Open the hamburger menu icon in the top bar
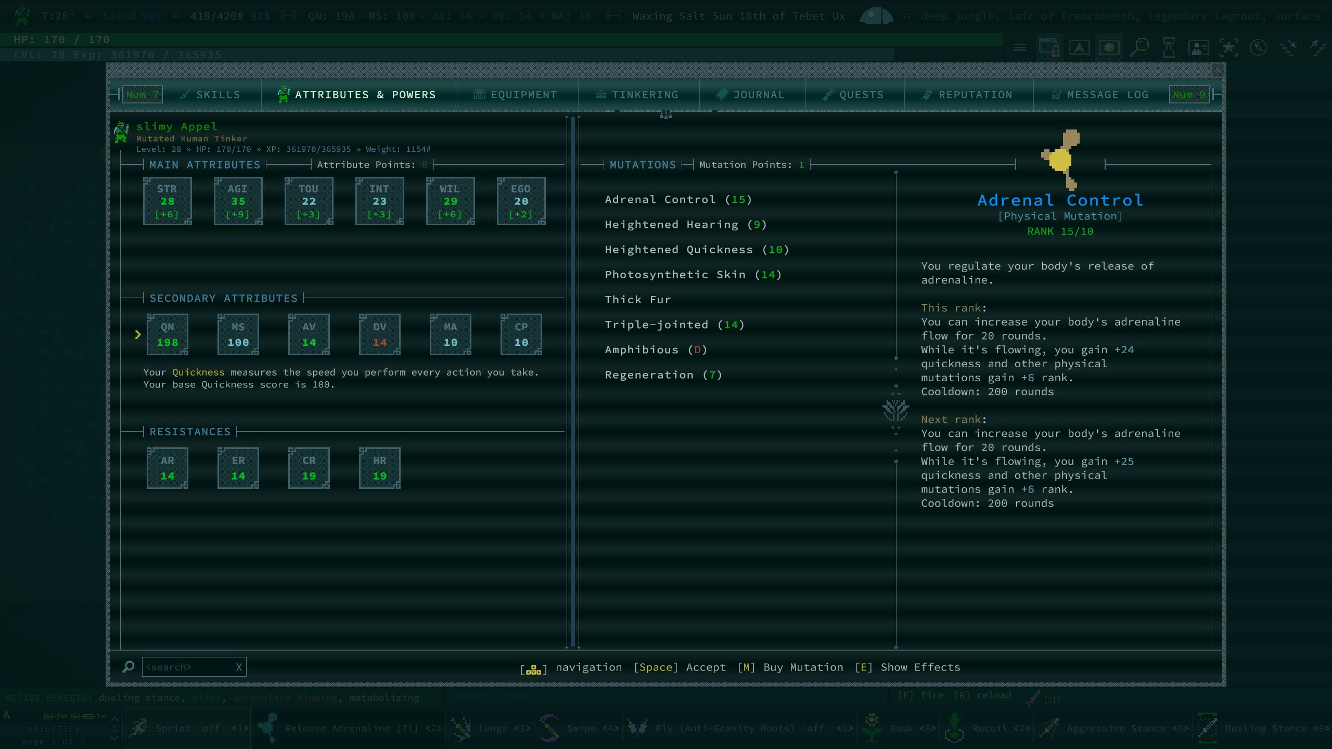 click(1020, 48)
